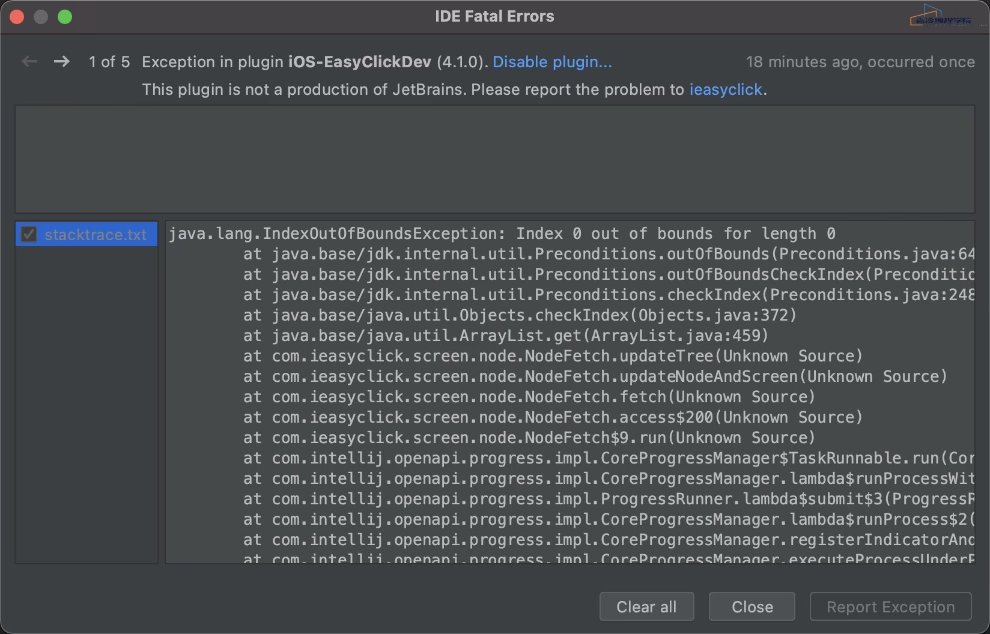
Task: Click the Objects.checkIndex(Objects.java:372) trace line
Action: point(520,315)
